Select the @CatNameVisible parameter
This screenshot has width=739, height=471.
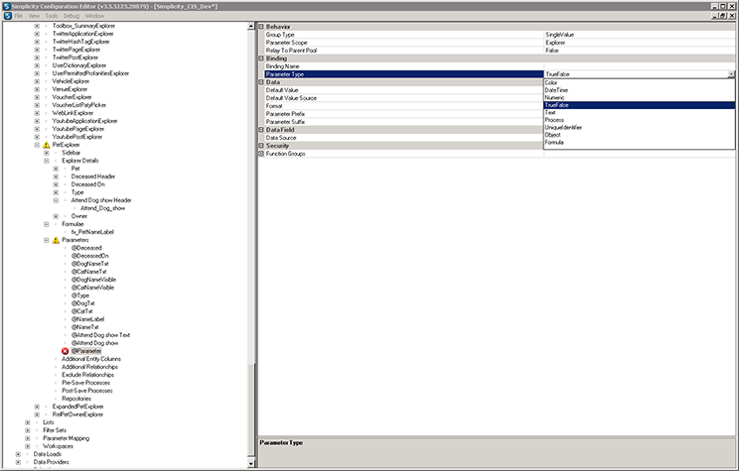tap(92, 288)
